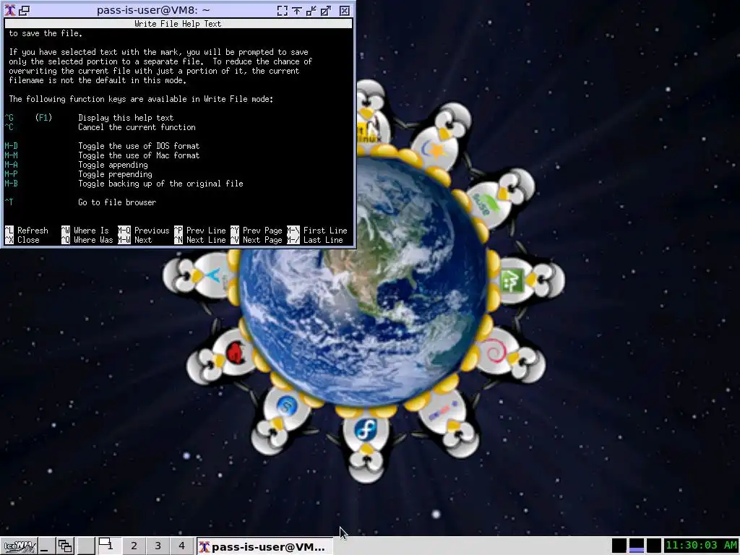This screenshot has height=555, width=740.
Task: Click the window depth icon in the titlebar
Action: coord(24,10)
